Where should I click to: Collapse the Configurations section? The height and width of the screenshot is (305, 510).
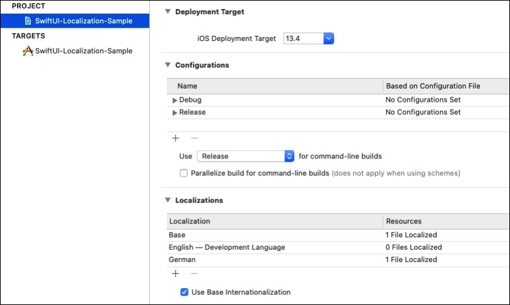point(168,65)
